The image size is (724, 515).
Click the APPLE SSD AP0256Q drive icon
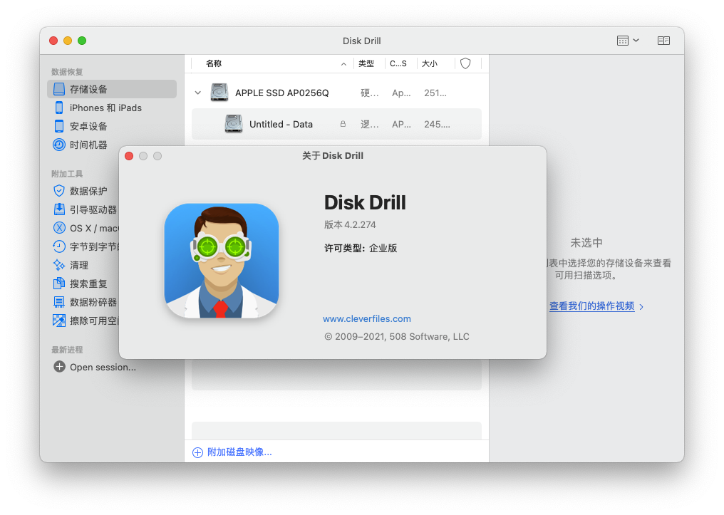point(219,93)
